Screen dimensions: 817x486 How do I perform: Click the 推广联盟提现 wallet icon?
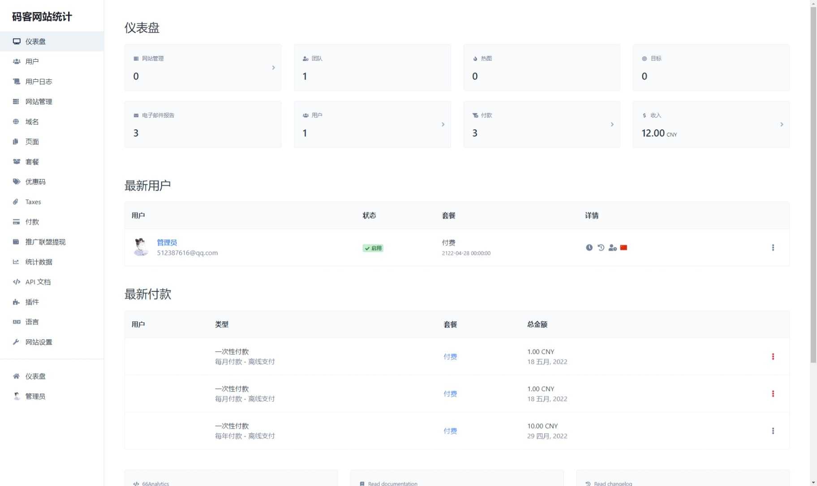click(x=16, y=242)
